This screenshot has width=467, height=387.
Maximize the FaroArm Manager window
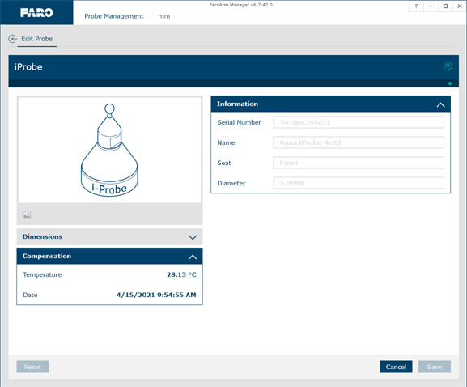pos(445,6)
